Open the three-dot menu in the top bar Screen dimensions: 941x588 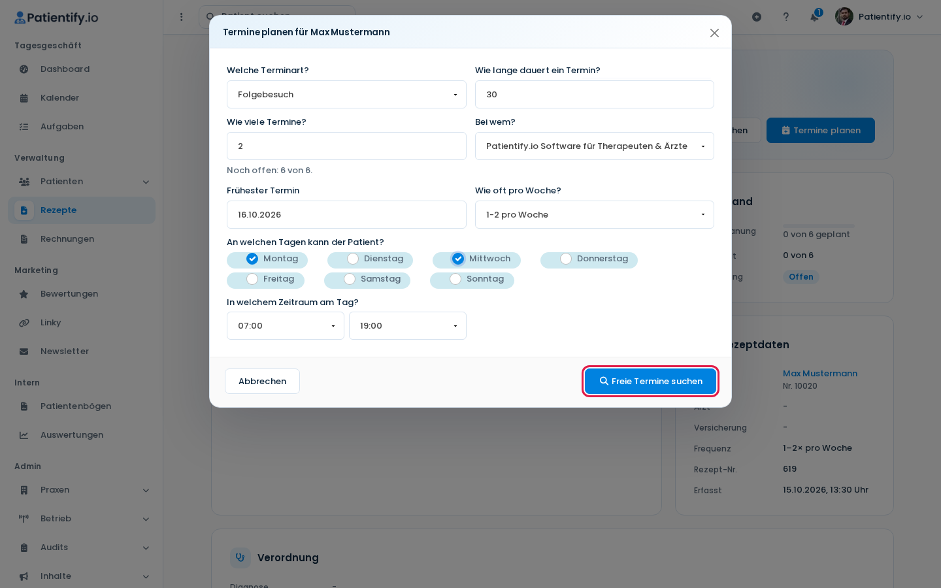tap(182, 17)
